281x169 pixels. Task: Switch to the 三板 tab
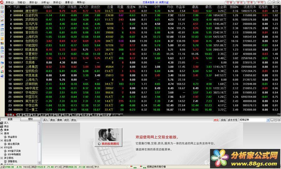(x=59, y=115)
